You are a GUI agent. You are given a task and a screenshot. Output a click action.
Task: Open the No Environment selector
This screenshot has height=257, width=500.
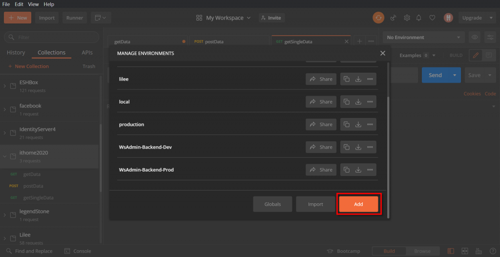[424, 37]
